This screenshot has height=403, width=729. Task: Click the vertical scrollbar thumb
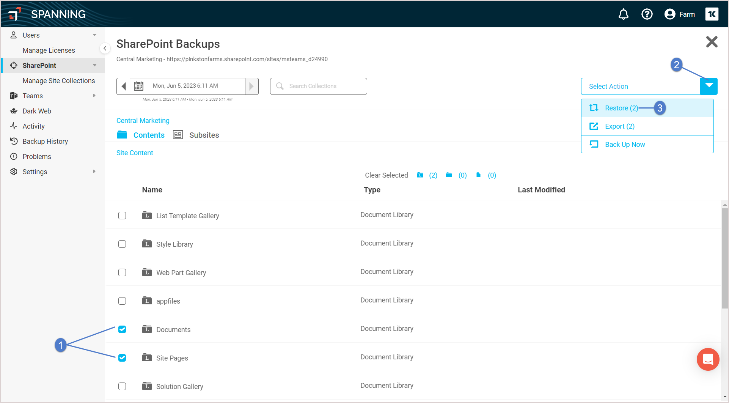(725, 258)
